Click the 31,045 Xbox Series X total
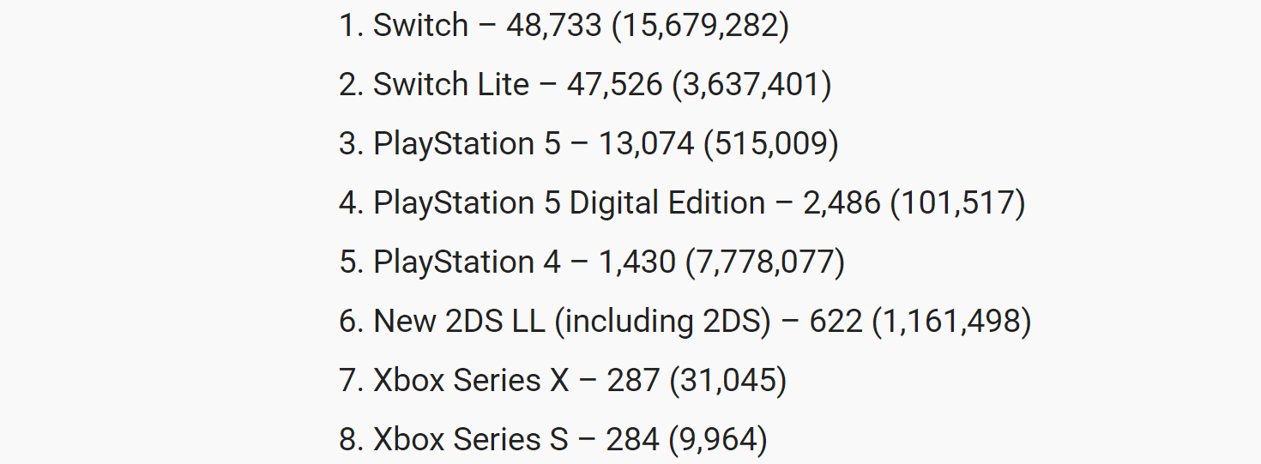 point(727,381)
